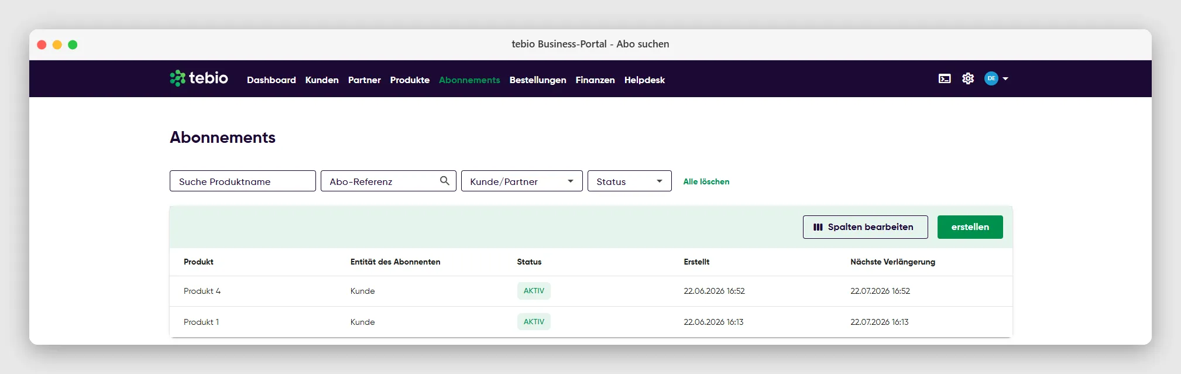Click Nächste Verlängerung column header
Screen dimensions: 1181x374
click(893, 262)
